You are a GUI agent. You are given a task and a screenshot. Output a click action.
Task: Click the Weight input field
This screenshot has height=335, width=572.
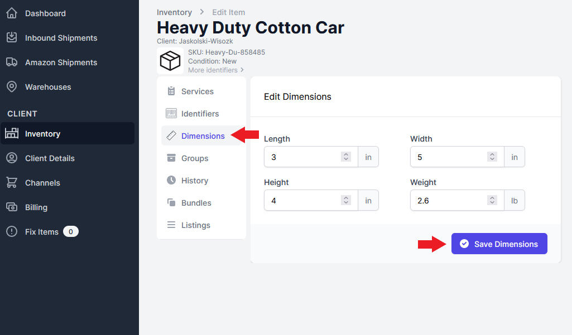point(456,200)
